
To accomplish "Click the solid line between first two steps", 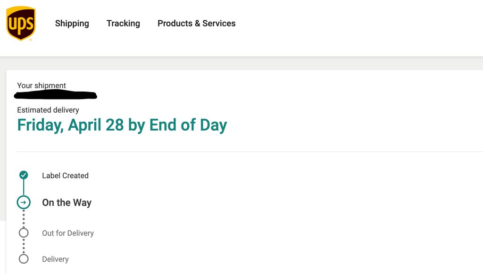I will 24,188.
